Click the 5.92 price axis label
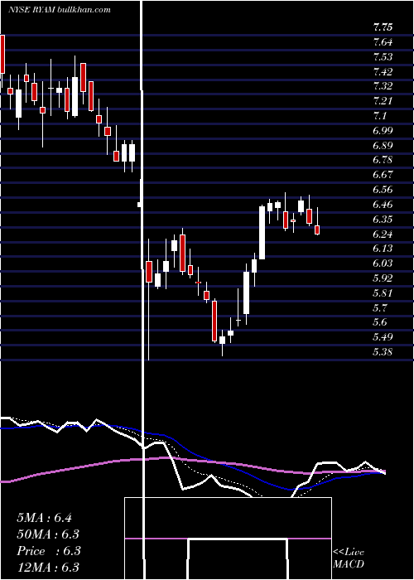This screenshot has height=580, width=414. pyautogui.click(x=383, y=278)
